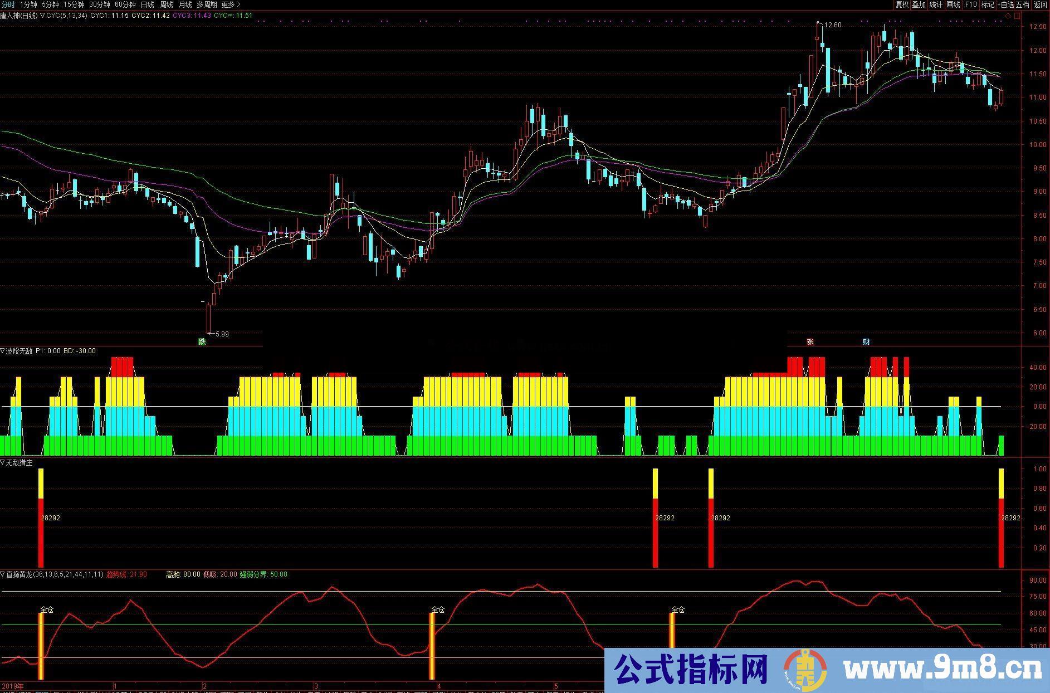Viewport: 1050px width, 693px height.
Task: Open F10 fundamental information
Action: (x=970, y=4)
